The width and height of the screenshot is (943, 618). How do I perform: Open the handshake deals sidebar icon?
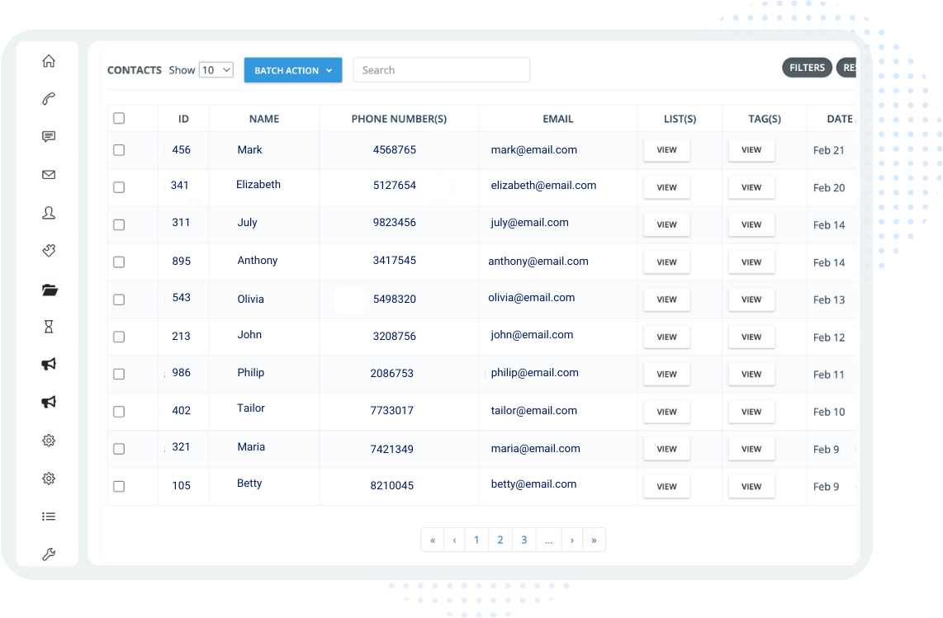pos(49,250)
